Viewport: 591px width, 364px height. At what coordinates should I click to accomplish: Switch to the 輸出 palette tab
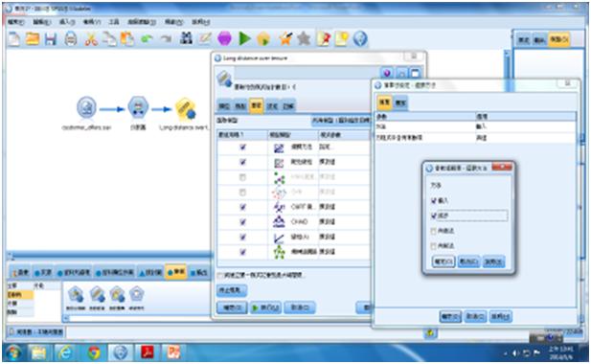[198, 272]
